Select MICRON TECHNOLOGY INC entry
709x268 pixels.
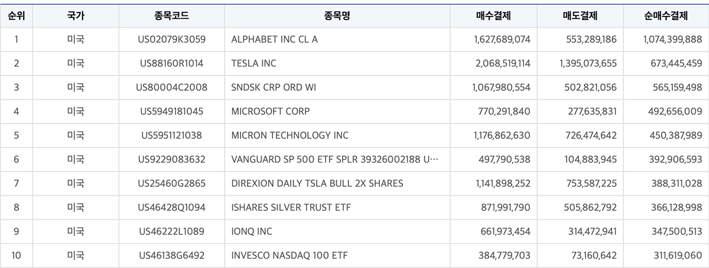click(290, 135)
